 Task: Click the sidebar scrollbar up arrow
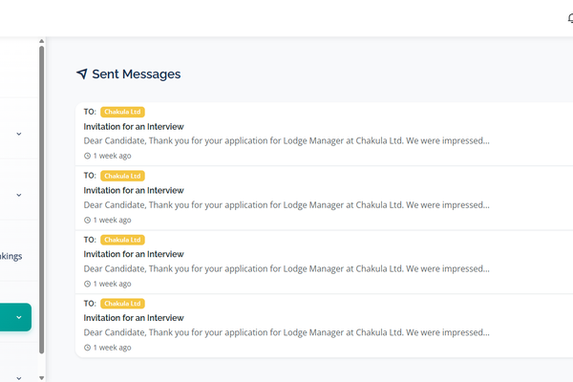click(x=41, y=41)
